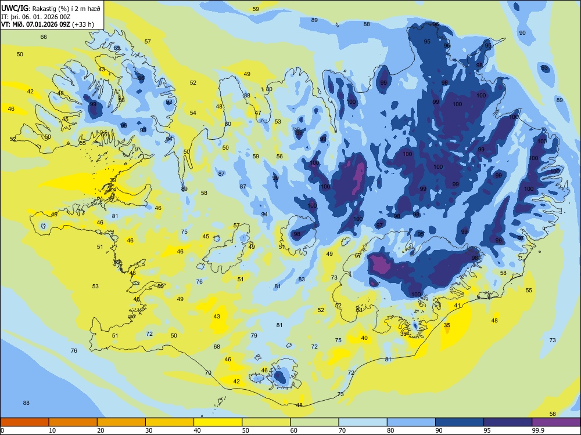Click the legend tick label '10'
This screenshot has height=435, width=581.
coord(52,430)
